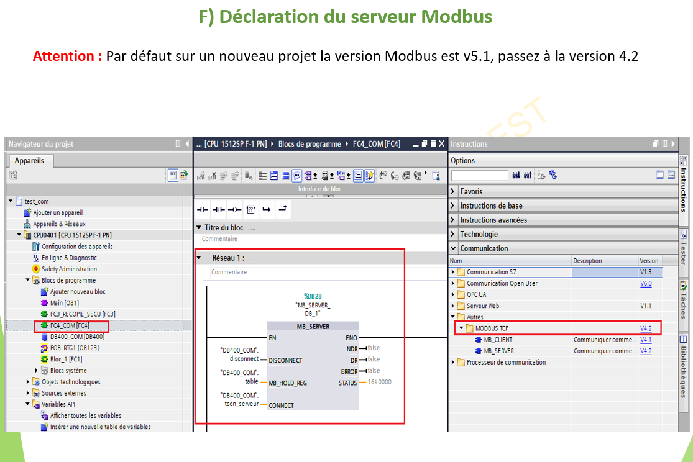Insert an empty box instruction
Image resolution: width=693 pixels, height=462 pixels.
point(250,209)
